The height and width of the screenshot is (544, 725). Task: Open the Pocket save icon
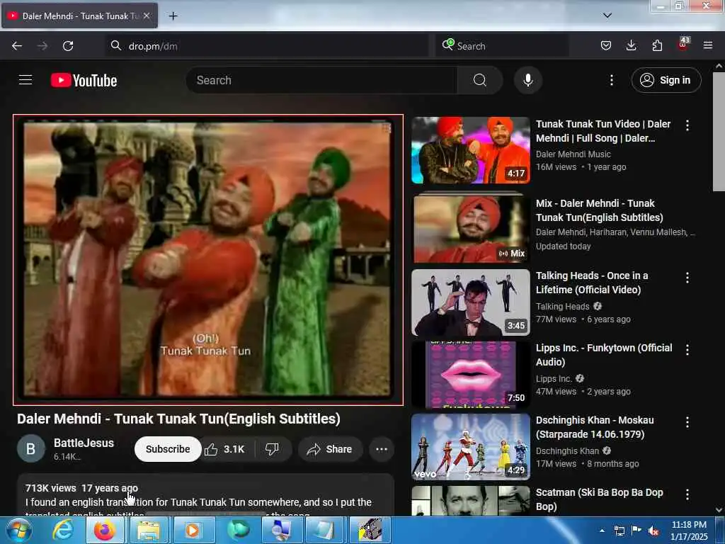click(606, 45)
